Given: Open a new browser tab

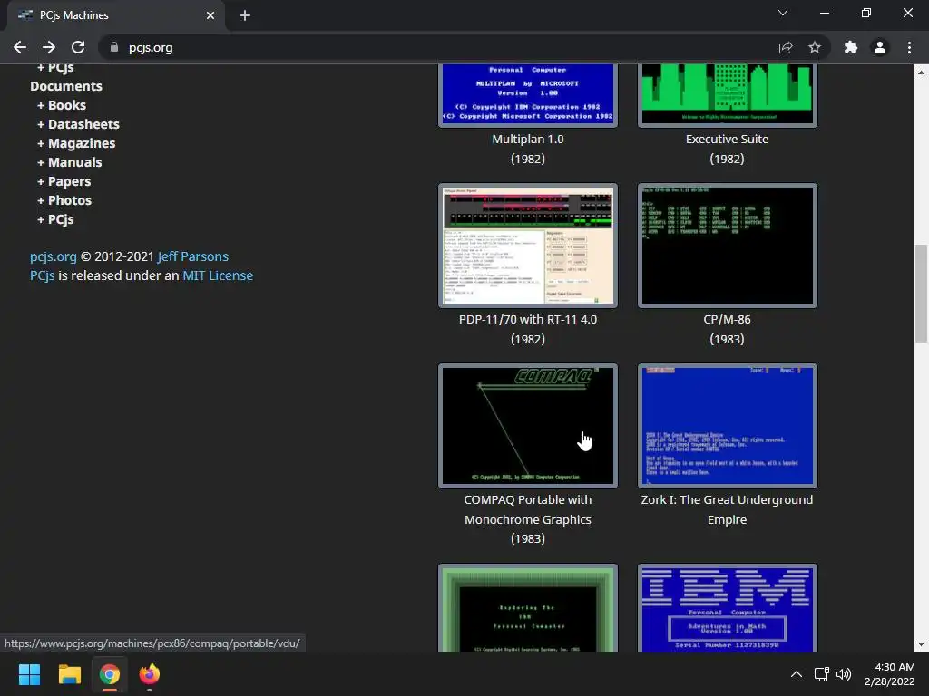Looking at the screenshot, I should [x=245, y=15].
